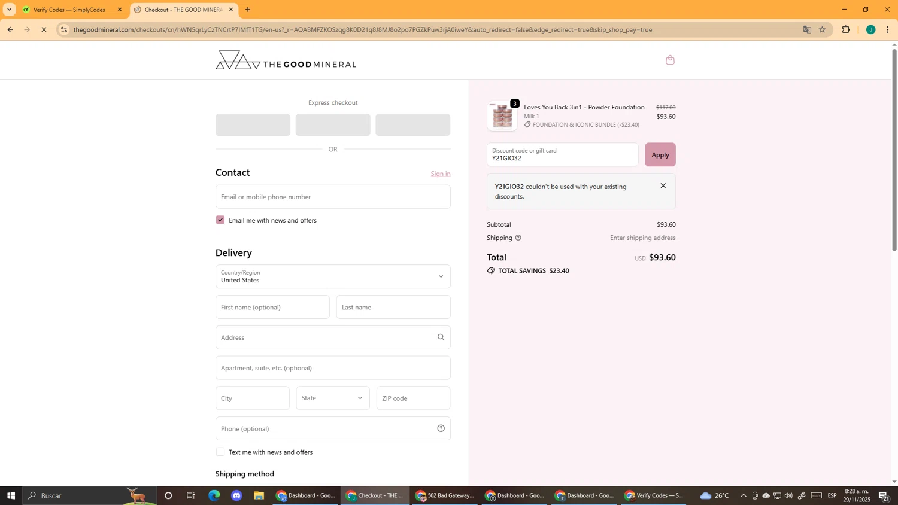Open the phone field help icon
Screen dimensions: 898x505
pyautogui.click(x=441, y=428)
